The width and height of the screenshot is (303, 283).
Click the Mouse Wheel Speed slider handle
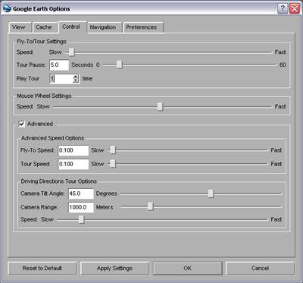pyautogui.click(x=160, y=107)
